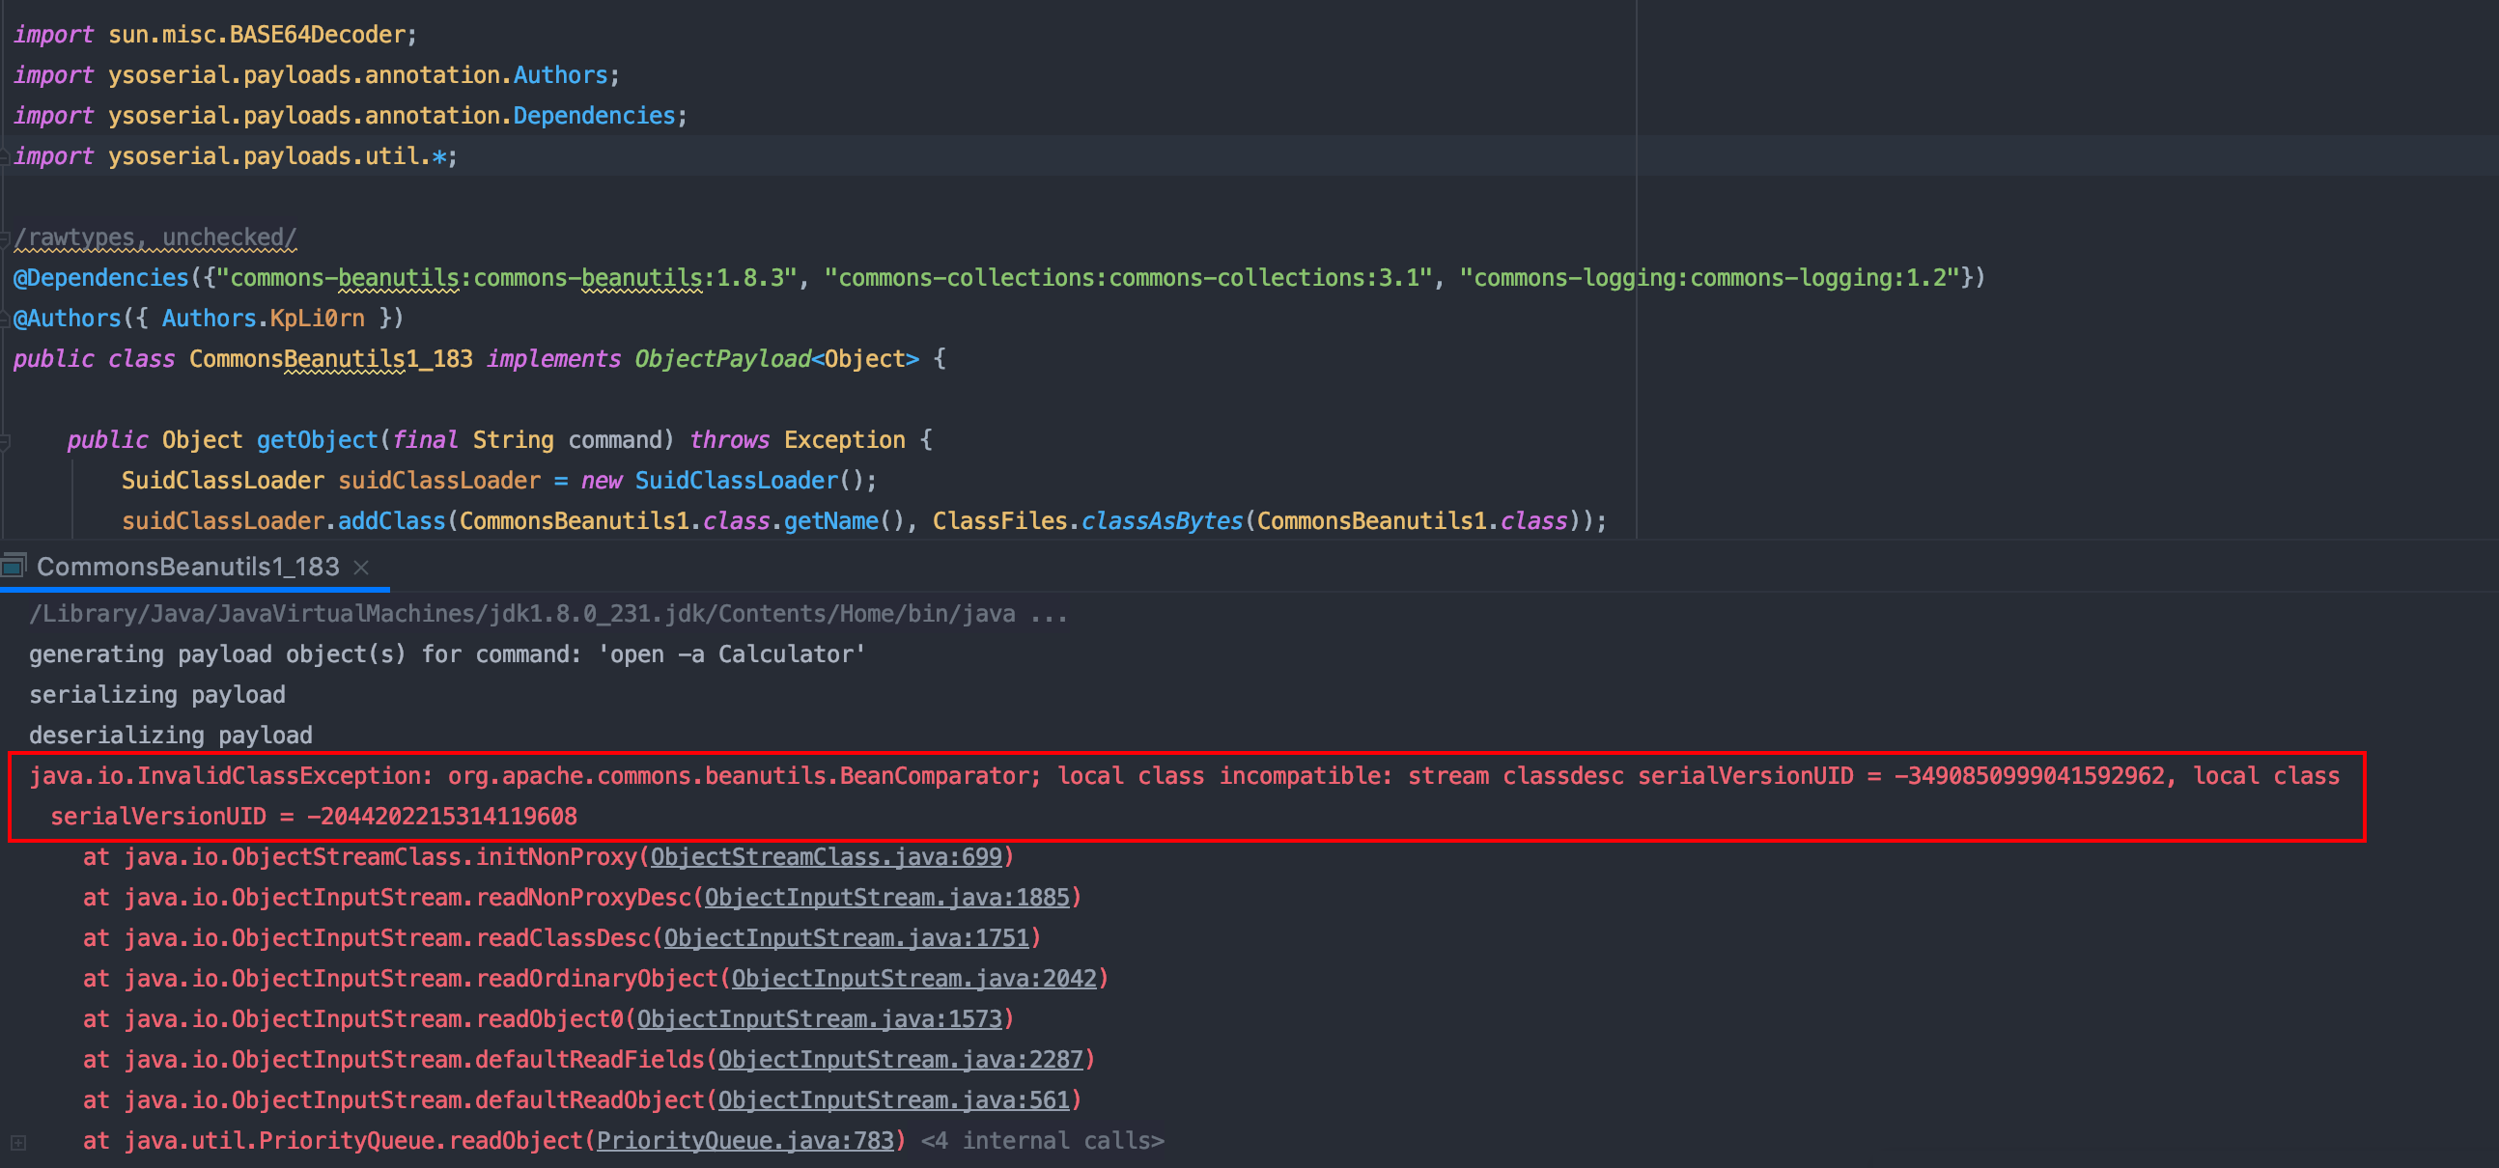2499x1168 pixels.
Task: Click the getObject method name in editor
Action: (317, 440)
